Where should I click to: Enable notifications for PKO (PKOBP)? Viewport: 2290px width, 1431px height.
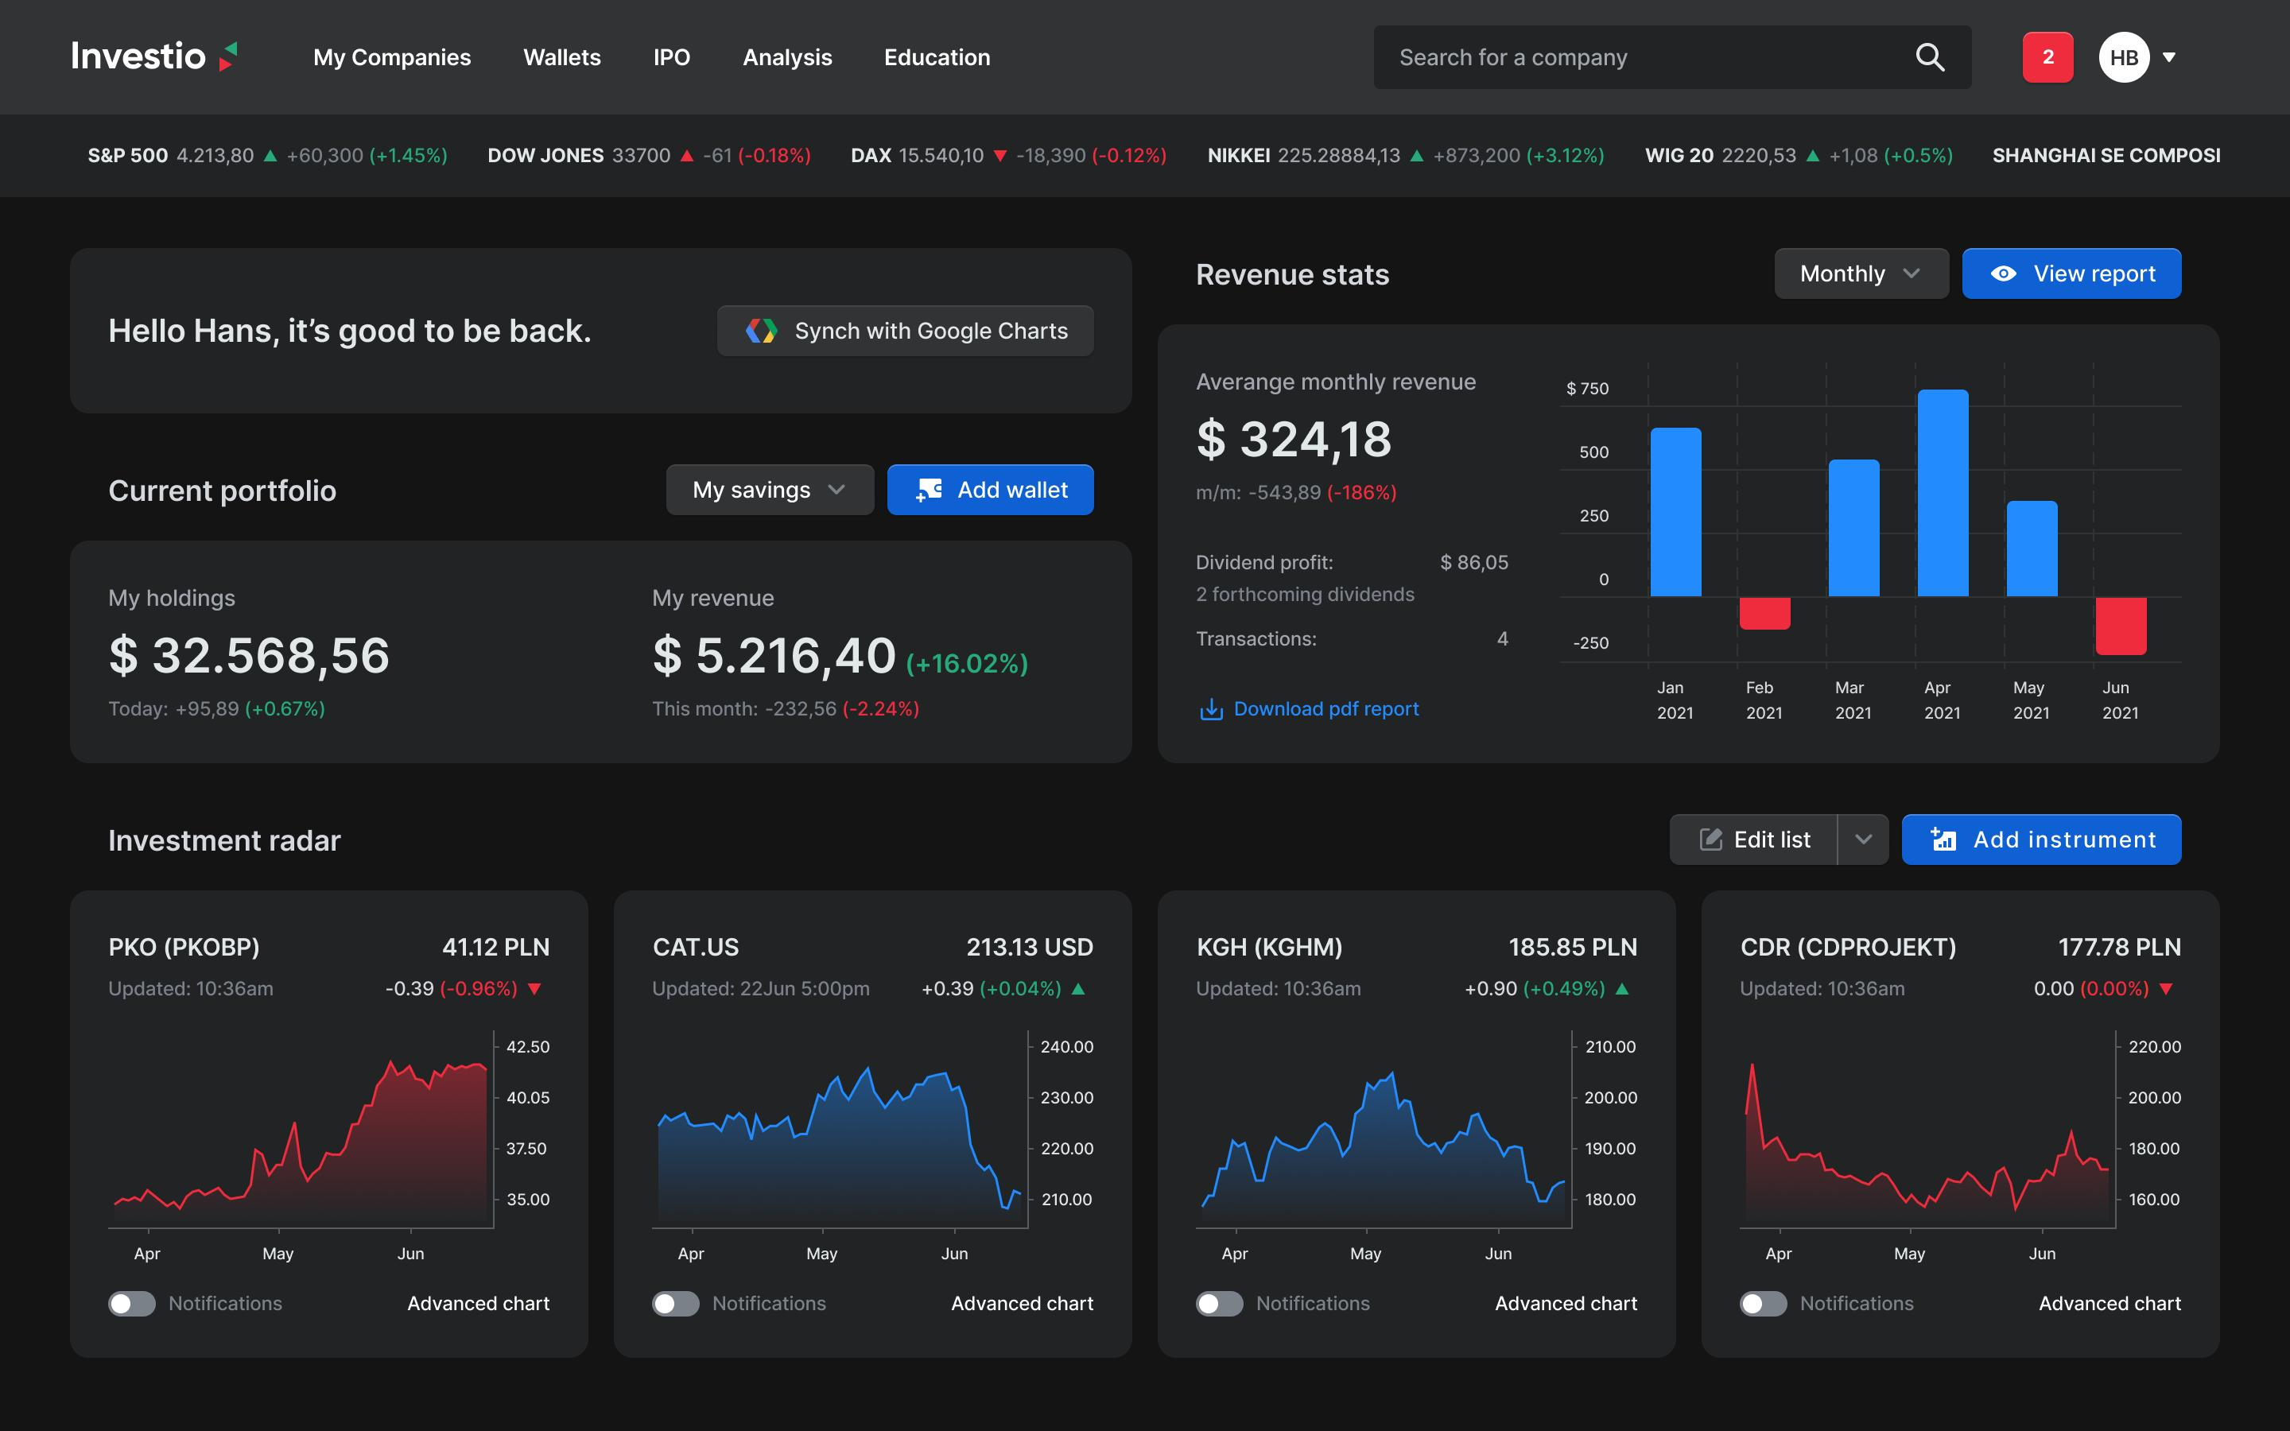133,1303
